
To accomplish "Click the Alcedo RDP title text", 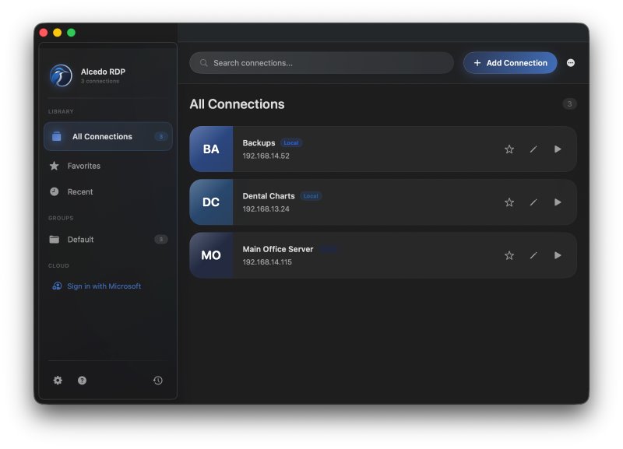I will (x=103, y=72).
